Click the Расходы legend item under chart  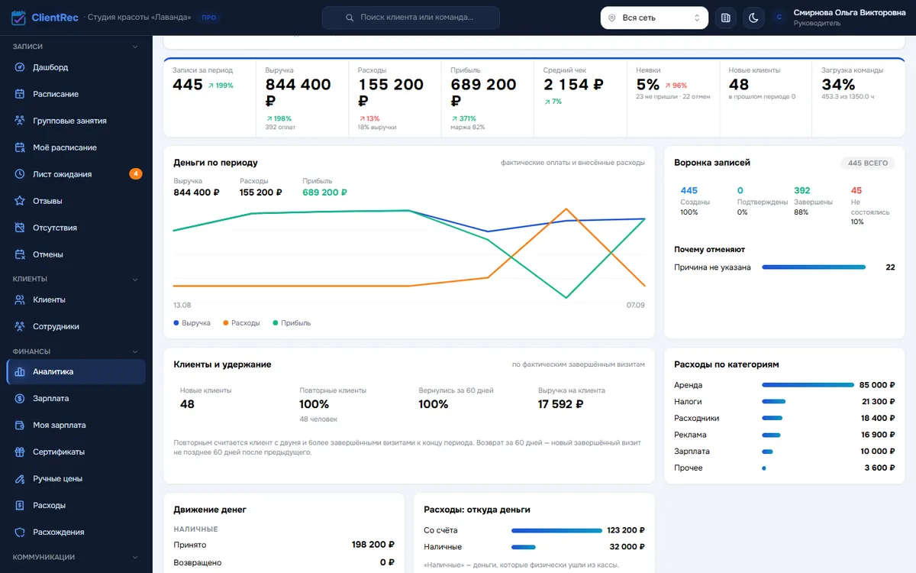(x=241, y=323)
